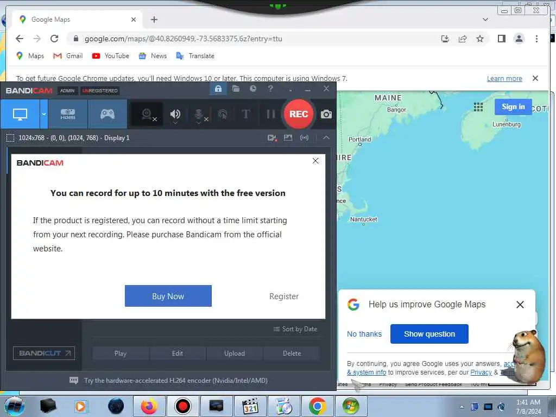
Task: Open new tab with plus button
Action: [x=154, y=20]
